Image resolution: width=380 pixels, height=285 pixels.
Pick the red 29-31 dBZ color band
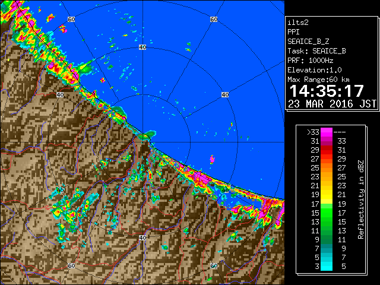pyautogui.click(x=327, y=150)
